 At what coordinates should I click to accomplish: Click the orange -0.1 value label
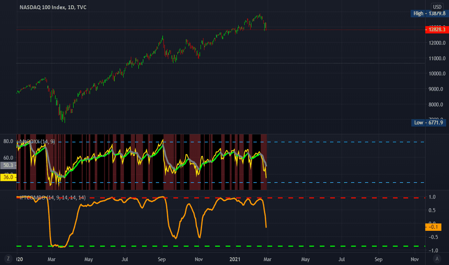point(433,227)
